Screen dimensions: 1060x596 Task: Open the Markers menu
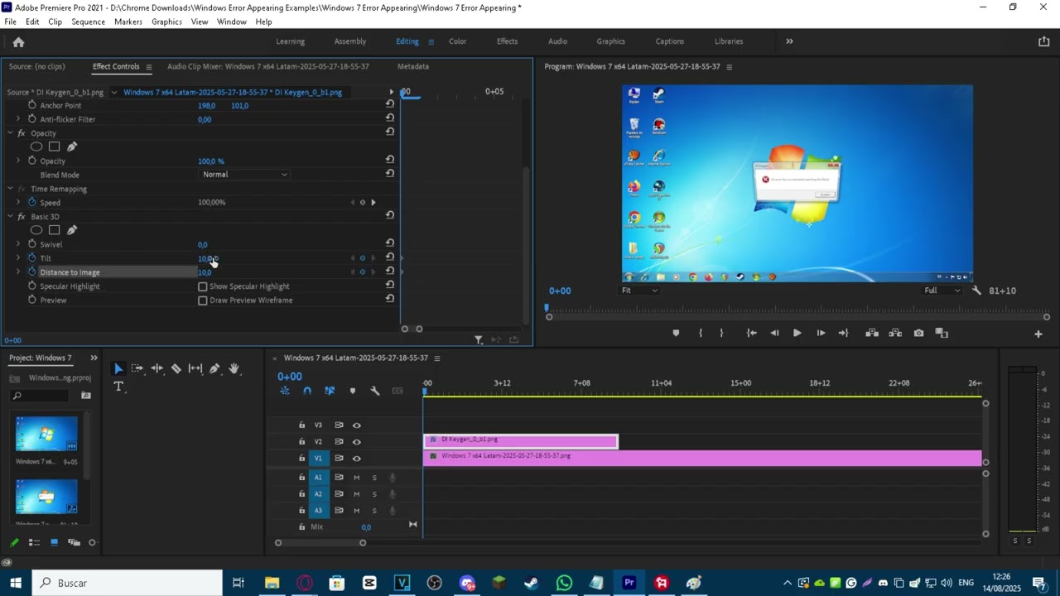coord(128,22)
